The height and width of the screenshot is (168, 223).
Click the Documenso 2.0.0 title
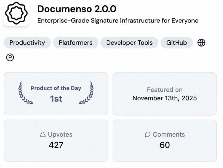point(77,9)
